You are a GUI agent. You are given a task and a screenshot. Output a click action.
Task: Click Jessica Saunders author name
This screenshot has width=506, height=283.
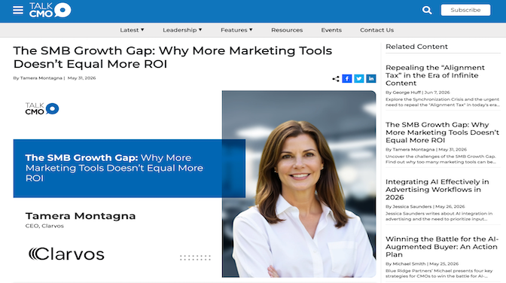(412, 206)
